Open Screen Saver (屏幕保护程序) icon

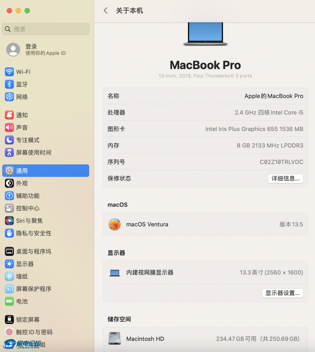(9, 289)
